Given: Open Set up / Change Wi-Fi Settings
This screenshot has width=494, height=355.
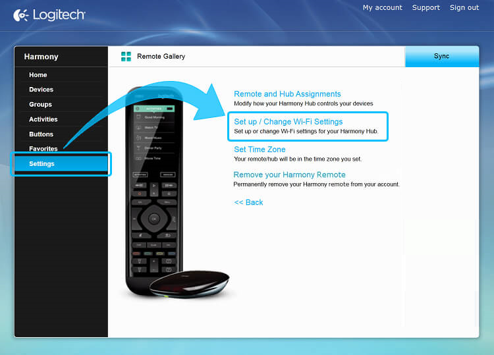Looking at the screenshot, I should 288,122.
